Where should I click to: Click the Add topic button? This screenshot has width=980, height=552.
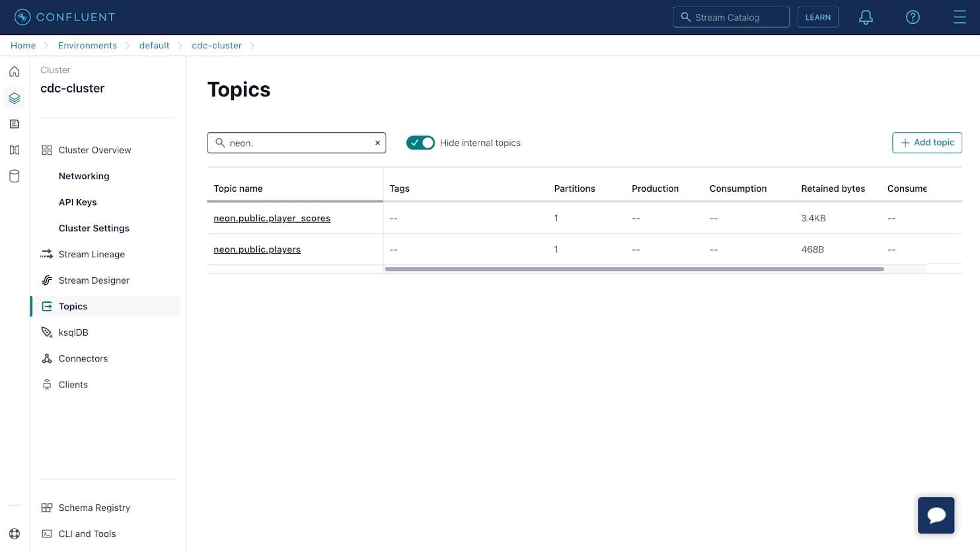926,142
